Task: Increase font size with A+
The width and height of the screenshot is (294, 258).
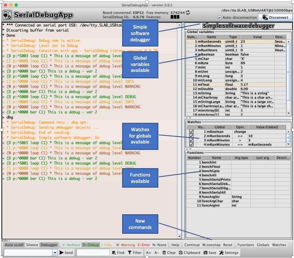Action: click(148, 252)
